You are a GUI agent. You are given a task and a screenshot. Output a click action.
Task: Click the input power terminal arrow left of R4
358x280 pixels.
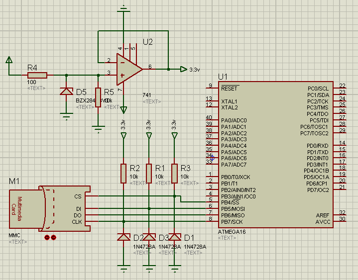(9, 60)
